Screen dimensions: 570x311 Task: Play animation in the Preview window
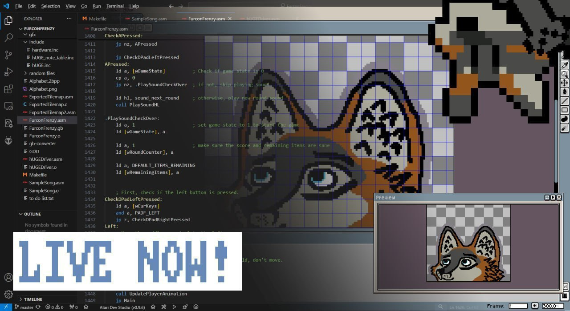point(553,197)
